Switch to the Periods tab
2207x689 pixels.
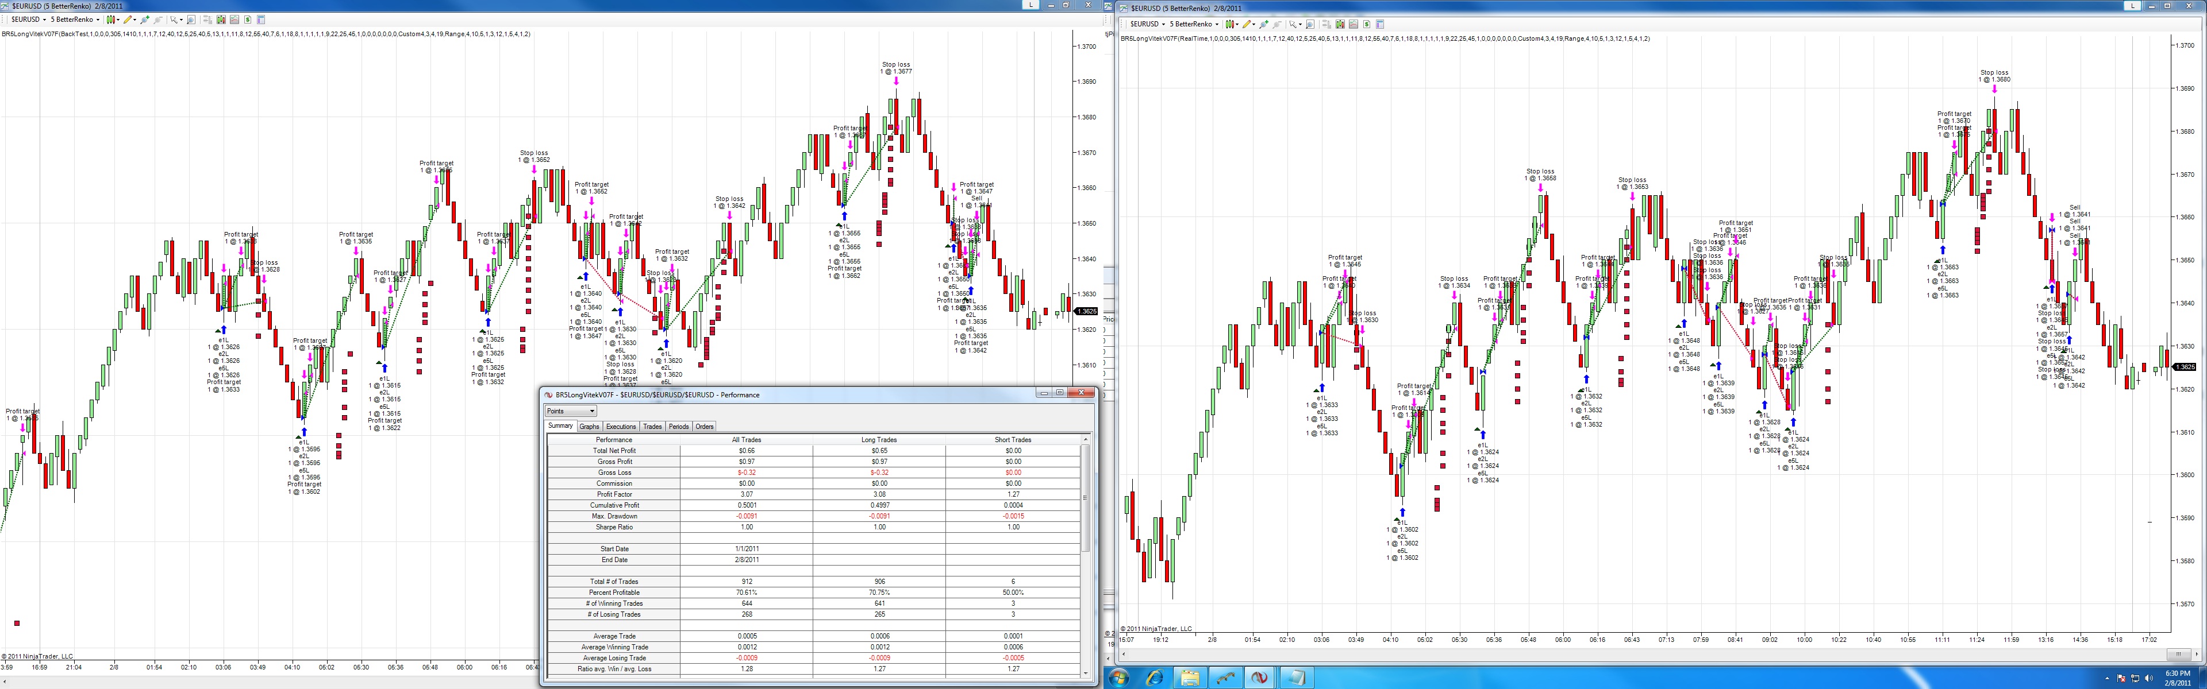pyautogui.click(x=679, y=426)
